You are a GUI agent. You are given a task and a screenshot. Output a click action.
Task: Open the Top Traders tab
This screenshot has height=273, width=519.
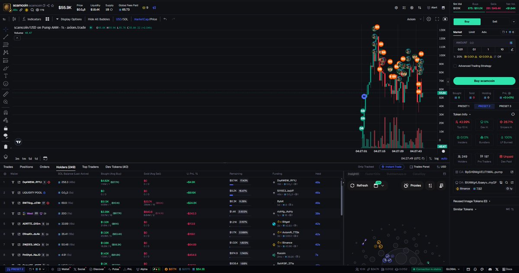click(x=90, y=167)
